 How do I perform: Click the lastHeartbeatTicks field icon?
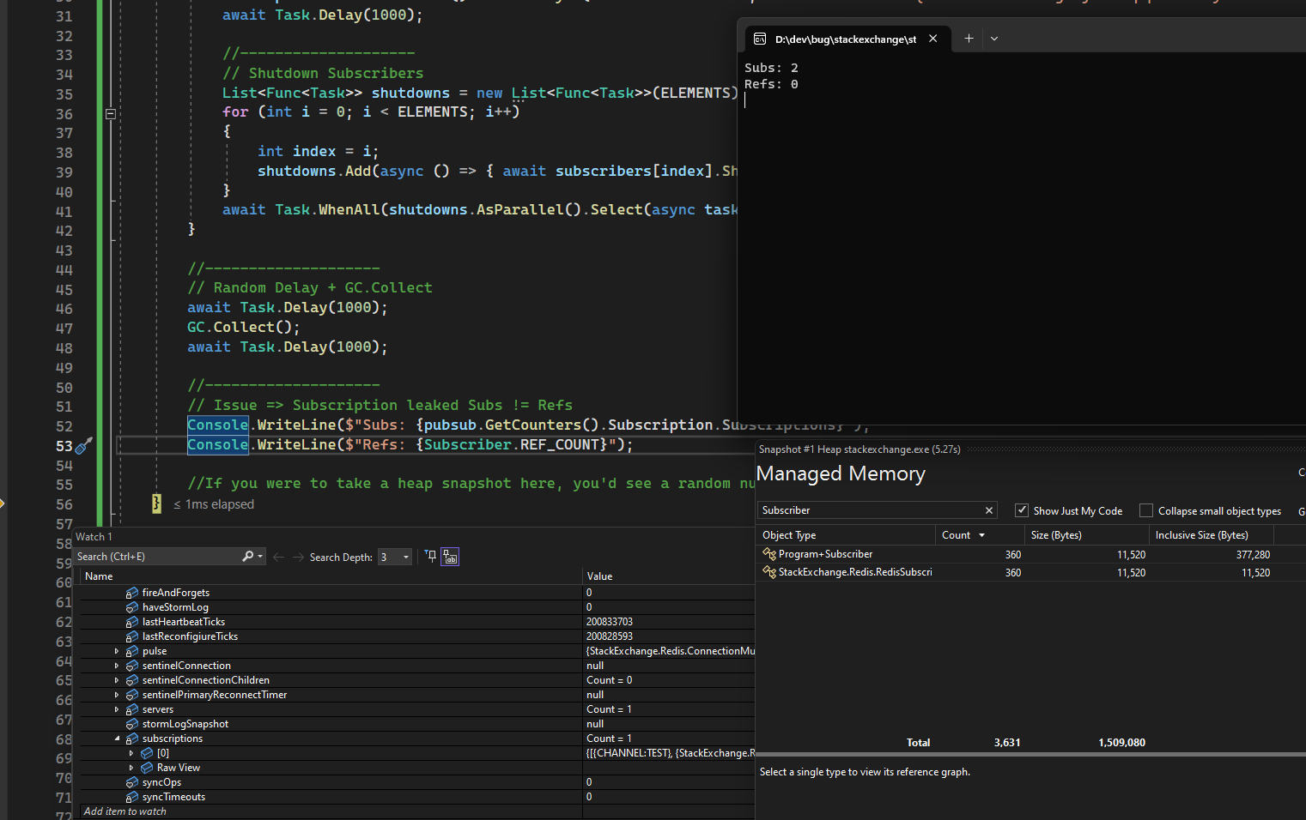(x=132, y=622)
